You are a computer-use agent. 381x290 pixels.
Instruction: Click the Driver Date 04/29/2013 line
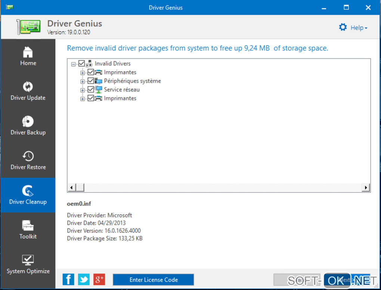[x=96, y=223]
